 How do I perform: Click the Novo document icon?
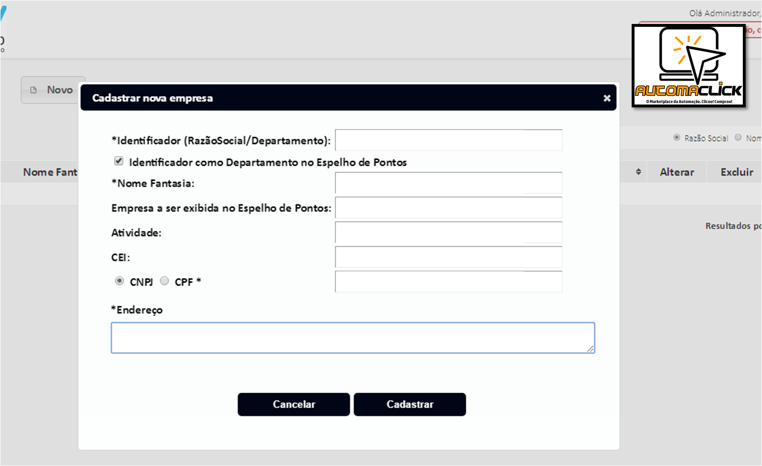(34, 90)
